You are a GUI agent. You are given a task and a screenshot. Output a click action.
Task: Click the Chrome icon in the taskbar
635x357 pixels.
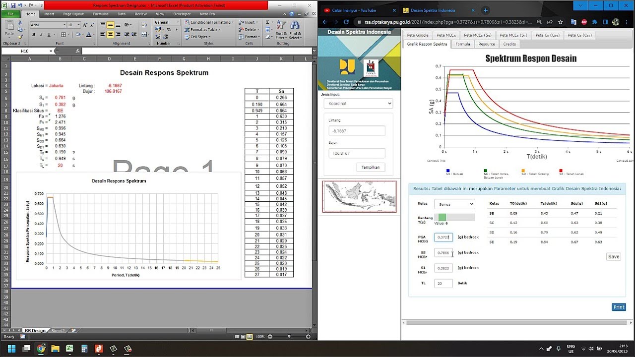[41, 349]
